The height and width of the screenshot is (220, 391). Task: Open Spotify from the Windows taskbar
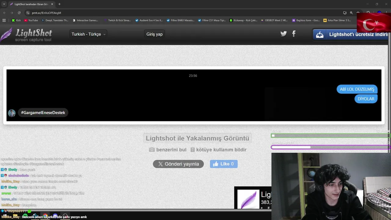[25, 216]
